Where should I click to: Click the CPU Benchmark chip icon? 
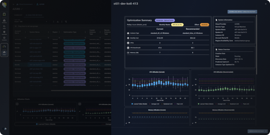(128, 48)
